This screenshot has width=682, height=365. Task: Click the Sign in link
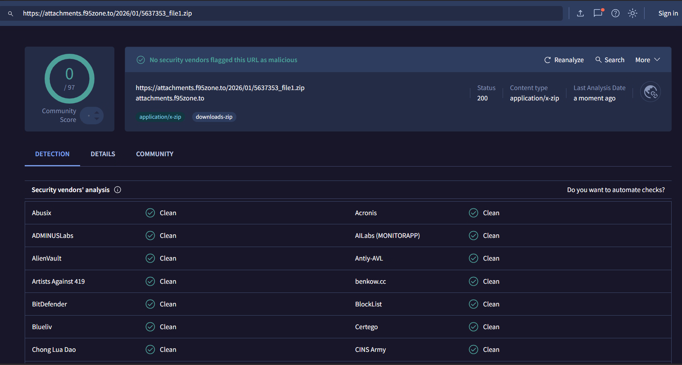click(668, 13)
